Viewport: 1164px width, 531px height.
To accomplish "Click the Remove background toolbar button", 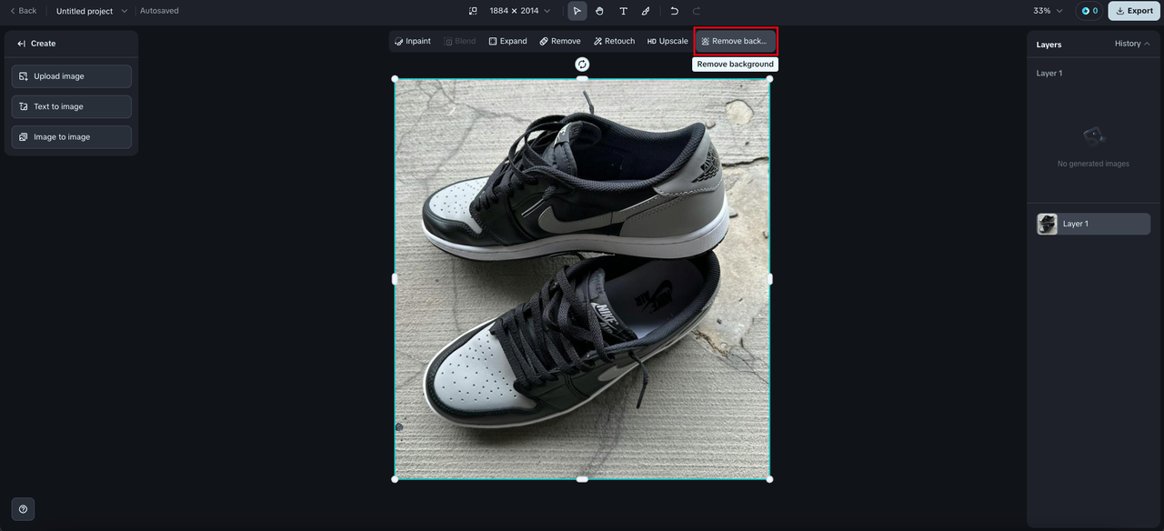I will (736, 41).
